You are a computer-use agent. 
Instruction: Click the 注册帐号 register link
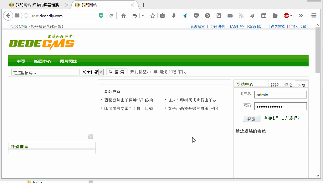pos(271,118)
